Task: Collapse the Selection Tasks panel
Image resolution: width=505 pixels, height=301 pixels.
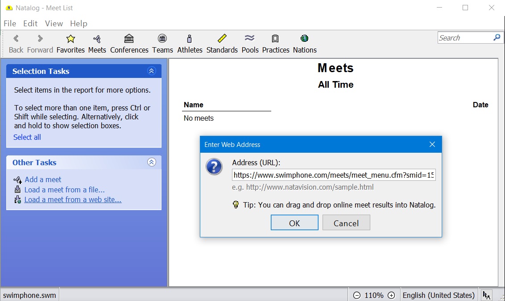Action: 152,71
